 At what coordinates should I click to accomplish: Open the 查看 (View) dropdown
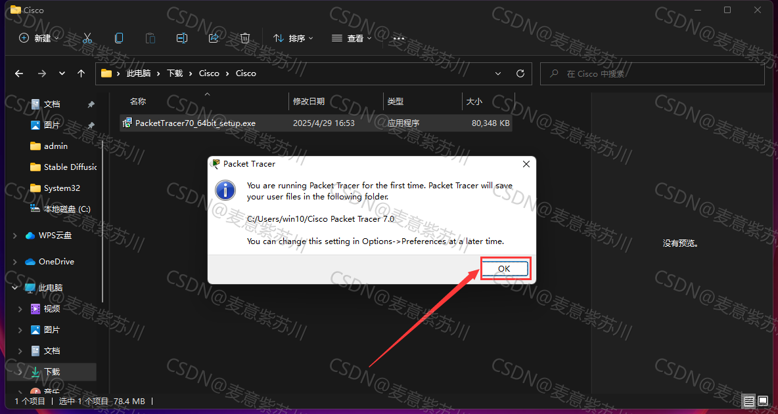click(x=352, y=38)
